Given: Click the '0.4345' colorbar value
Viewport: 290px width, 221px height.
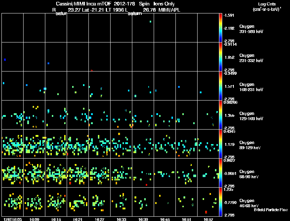Looking at the screenshot, I should coord(229,131).
